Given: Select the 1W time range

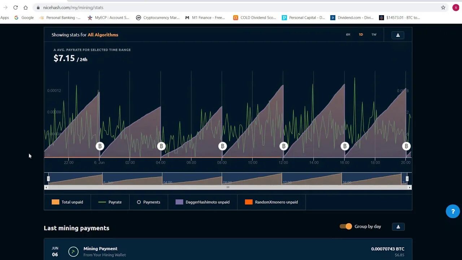Looking at the screenshot, I should [374, 35].
